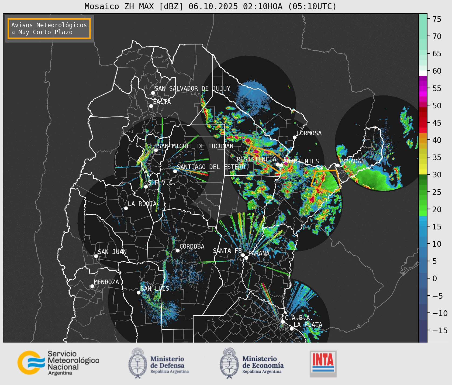Select the San Miguel de Tucumán marker
Image resolution: width=452 pixels, height=385 pixels.
click(x=156, y=150)
